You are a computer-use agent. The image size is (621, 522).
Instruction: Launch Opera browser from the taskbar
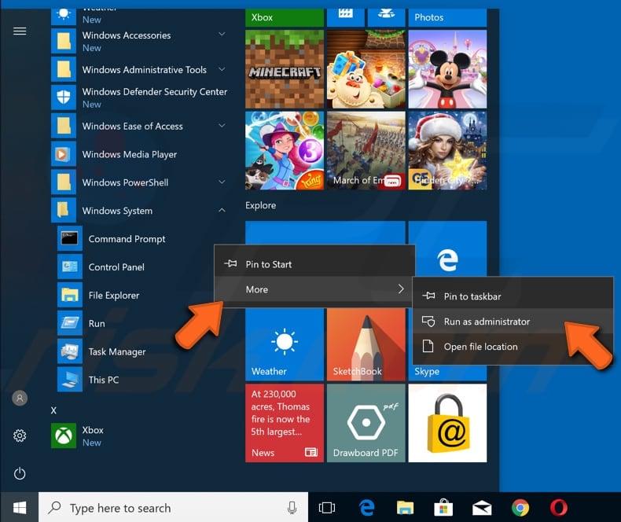click(558, 507)
